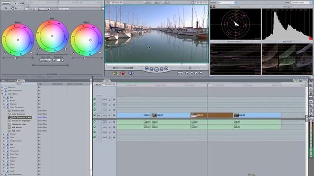Click the Timeline playhead marker in ruler
314x176 pixels.
208,85
